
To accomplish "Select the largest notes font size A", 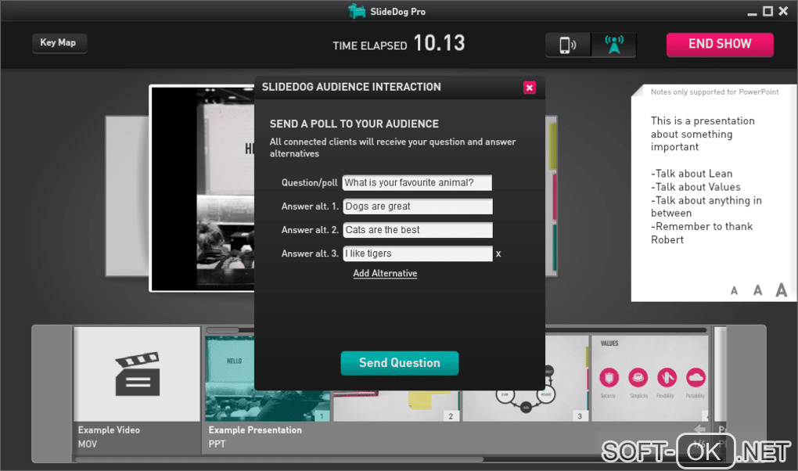I will [x=782, y=289].
